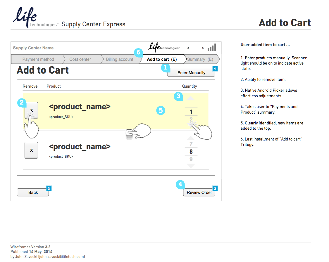Click the blue square badge on Back button
Image resolution: width=329 pixels, height=262 pixels.
click(49, 188)
